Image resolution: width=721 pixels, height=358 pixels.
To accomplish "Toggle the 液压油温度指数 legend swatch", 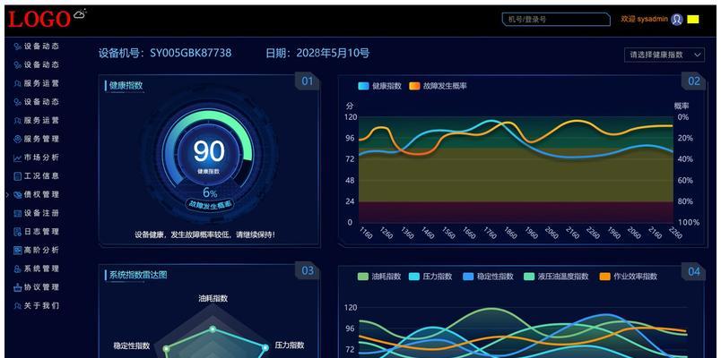I will 529,277.
